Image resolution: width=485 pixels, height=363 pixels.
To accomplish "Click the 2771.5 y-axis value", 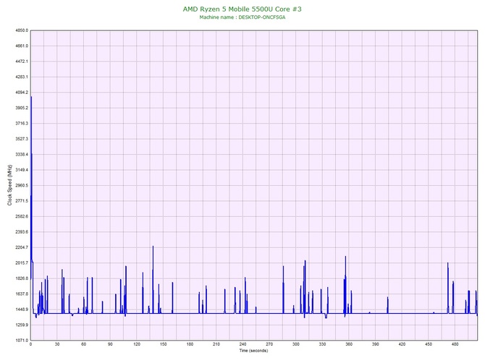I will click(x=21, y=201).
